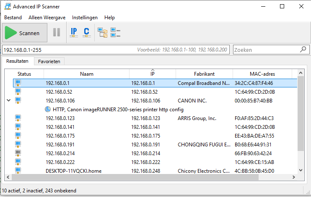This screenshot has width=311, height=197.
Task: Click the IP toolbar icon
Action: (x=74, y=32)
